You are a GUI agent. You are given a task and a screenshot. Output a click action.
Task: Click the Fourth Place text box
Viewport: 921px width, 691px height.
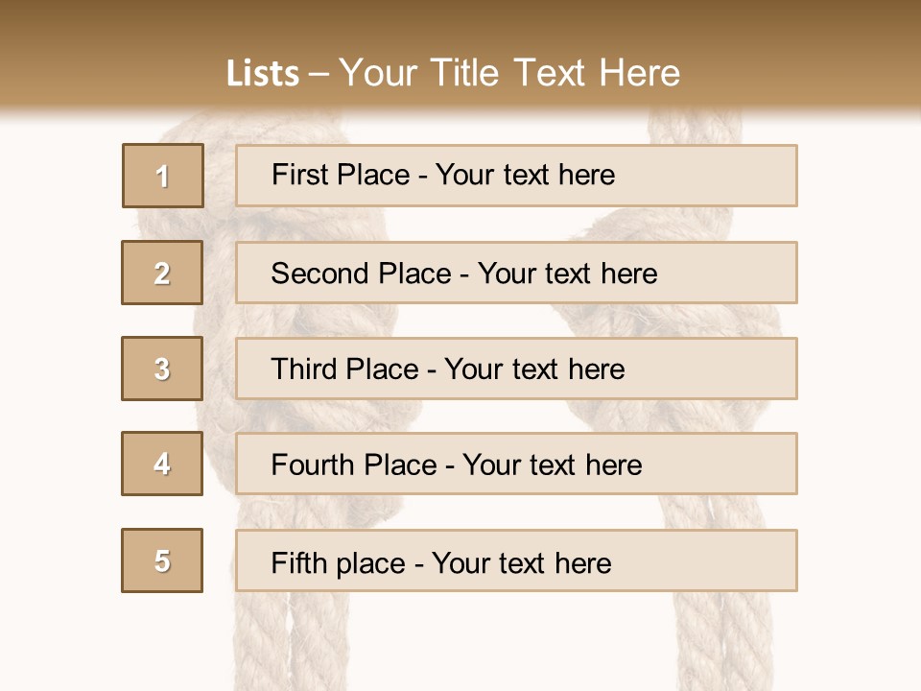(516, 465)
